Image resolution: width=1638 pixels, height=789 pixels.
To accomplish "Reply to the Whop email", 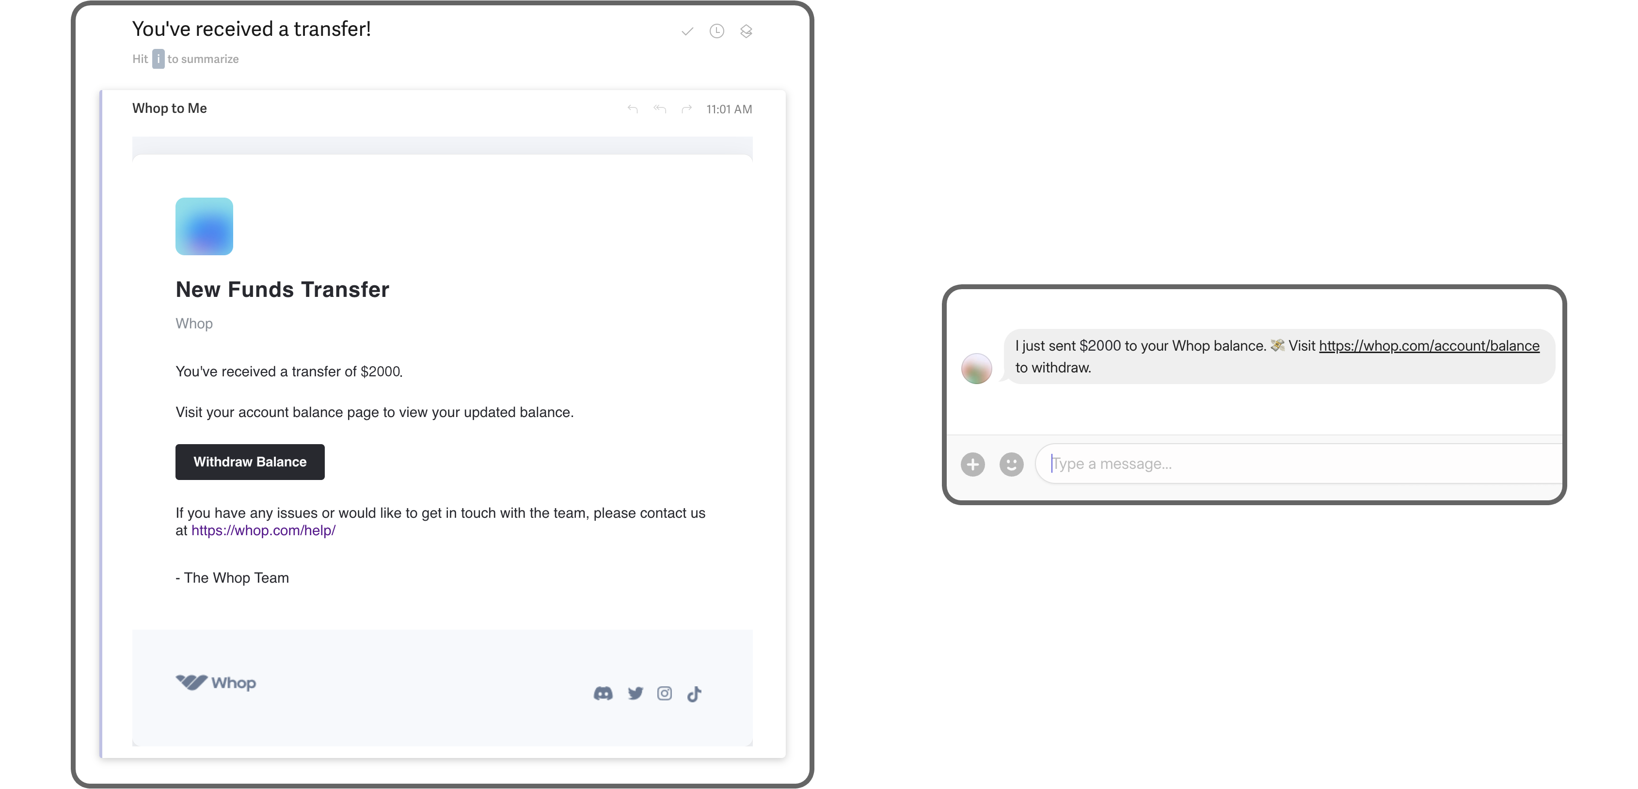I will [632, 109].
